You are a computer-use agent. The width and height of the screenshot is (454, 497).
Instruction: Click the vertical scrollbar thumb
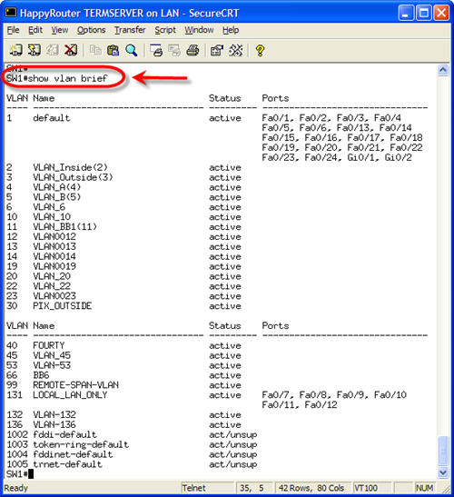[442, 451]
